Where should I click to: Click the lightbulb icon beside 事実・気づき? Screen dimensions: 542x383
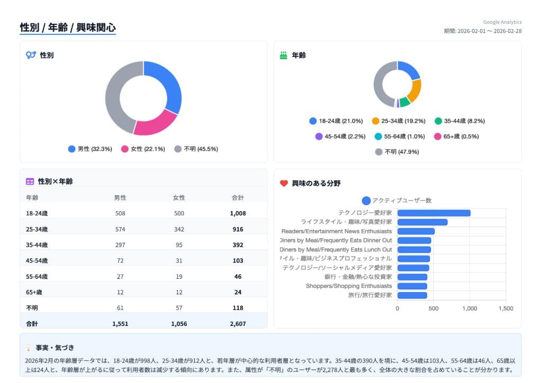coord(29,348)
